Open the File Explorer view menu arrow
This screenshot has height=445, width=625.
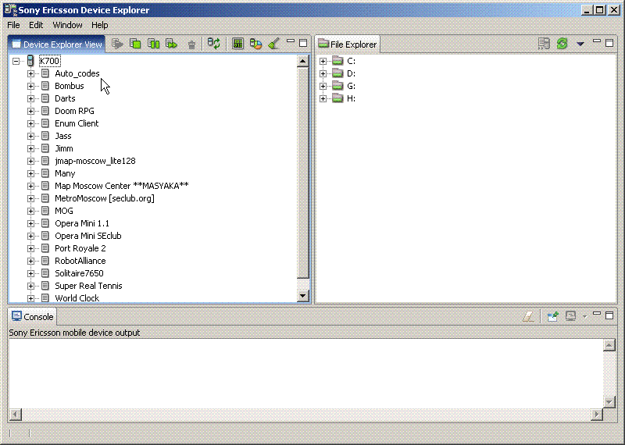580,44
